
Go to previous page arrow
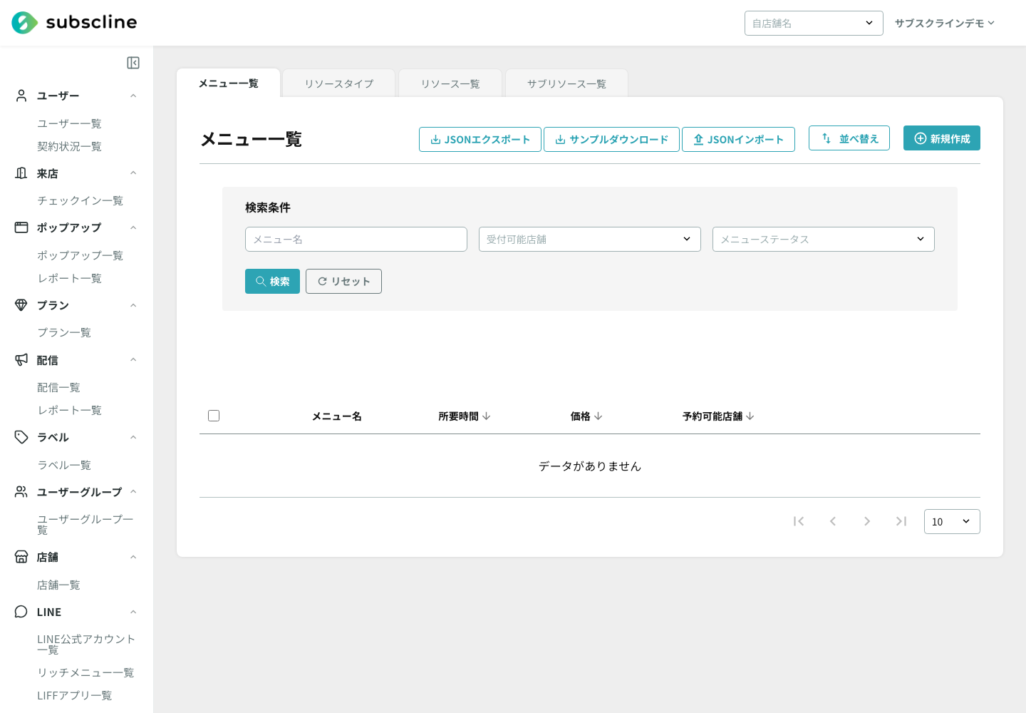point(833,521)
